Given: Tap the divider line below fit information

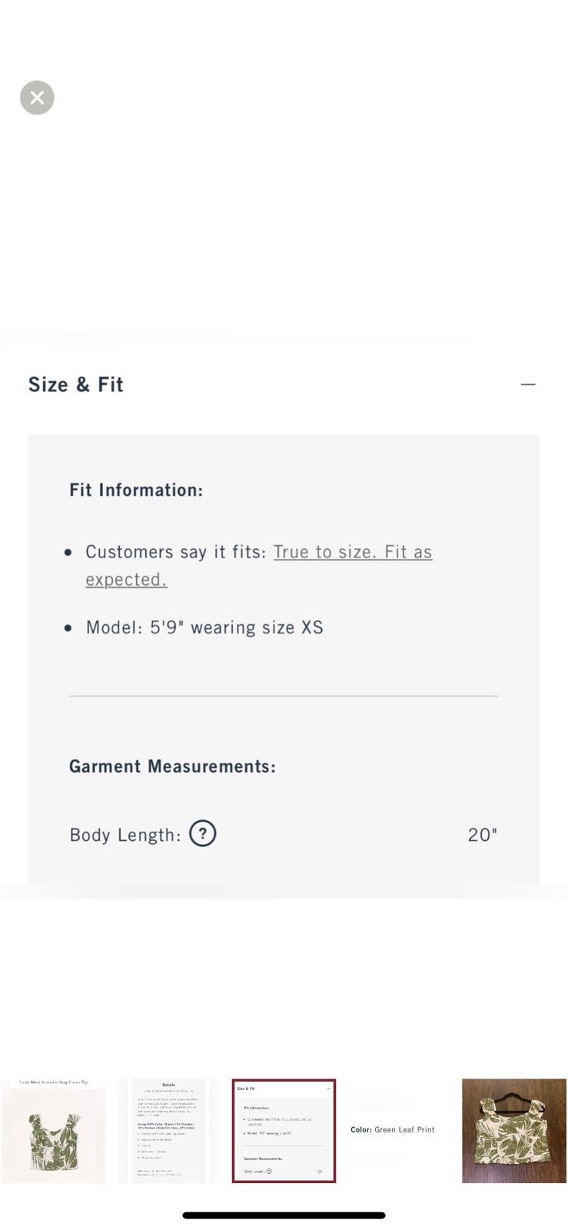Looking at the screenshot, I should click(x=284, y=696).
